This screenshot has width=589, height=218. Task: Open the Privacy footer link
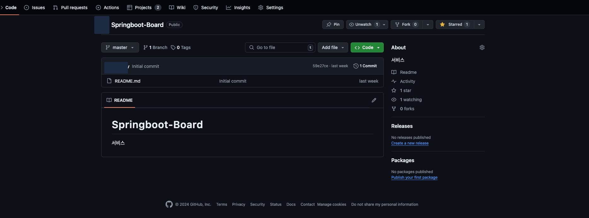pyautogui.click(x=239, y=204)
